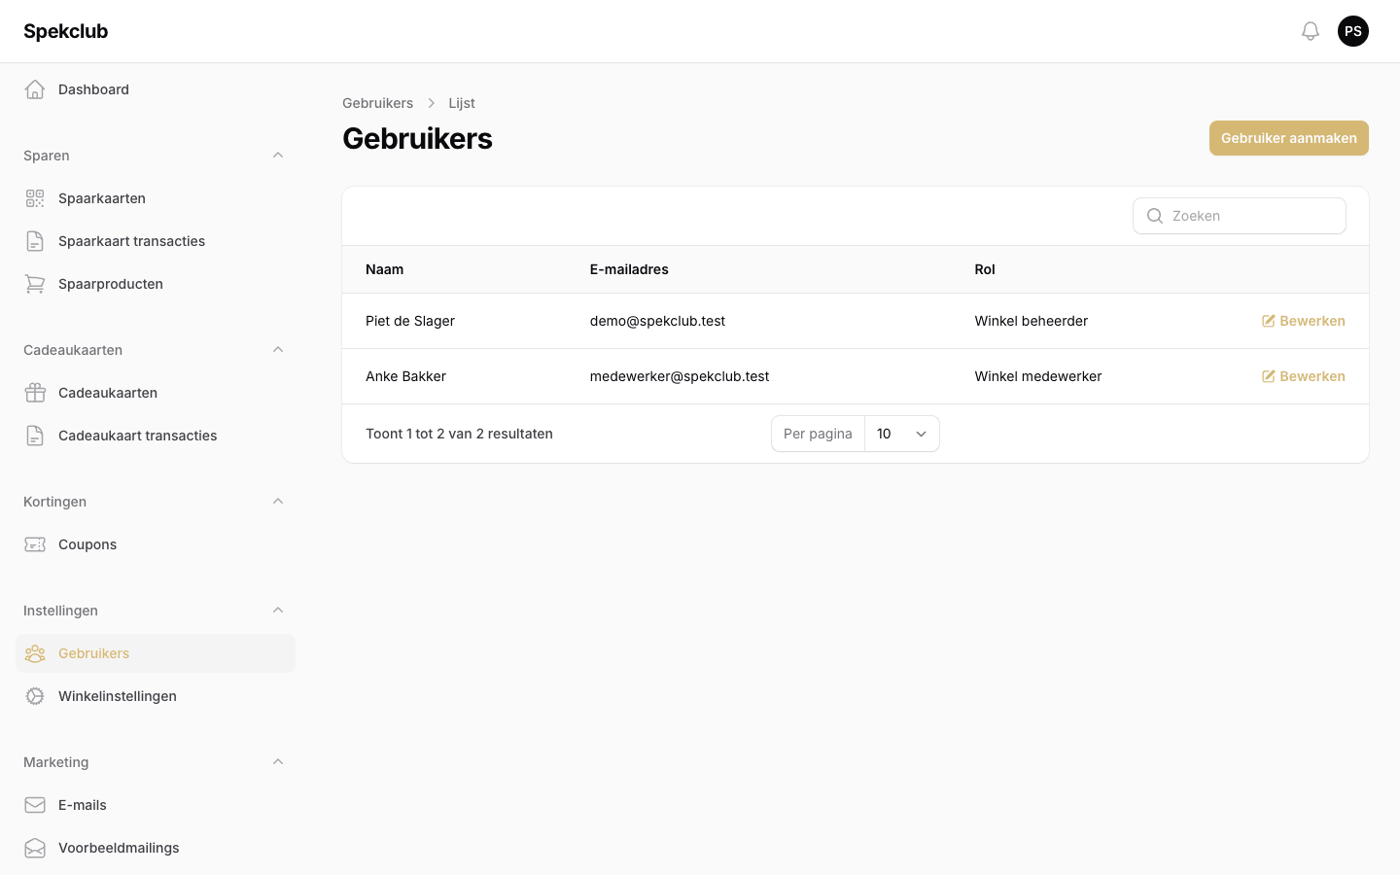Click the E-mails envelope icon
The width and height of the screenshot is (1400, 875).
click(35, 805)
